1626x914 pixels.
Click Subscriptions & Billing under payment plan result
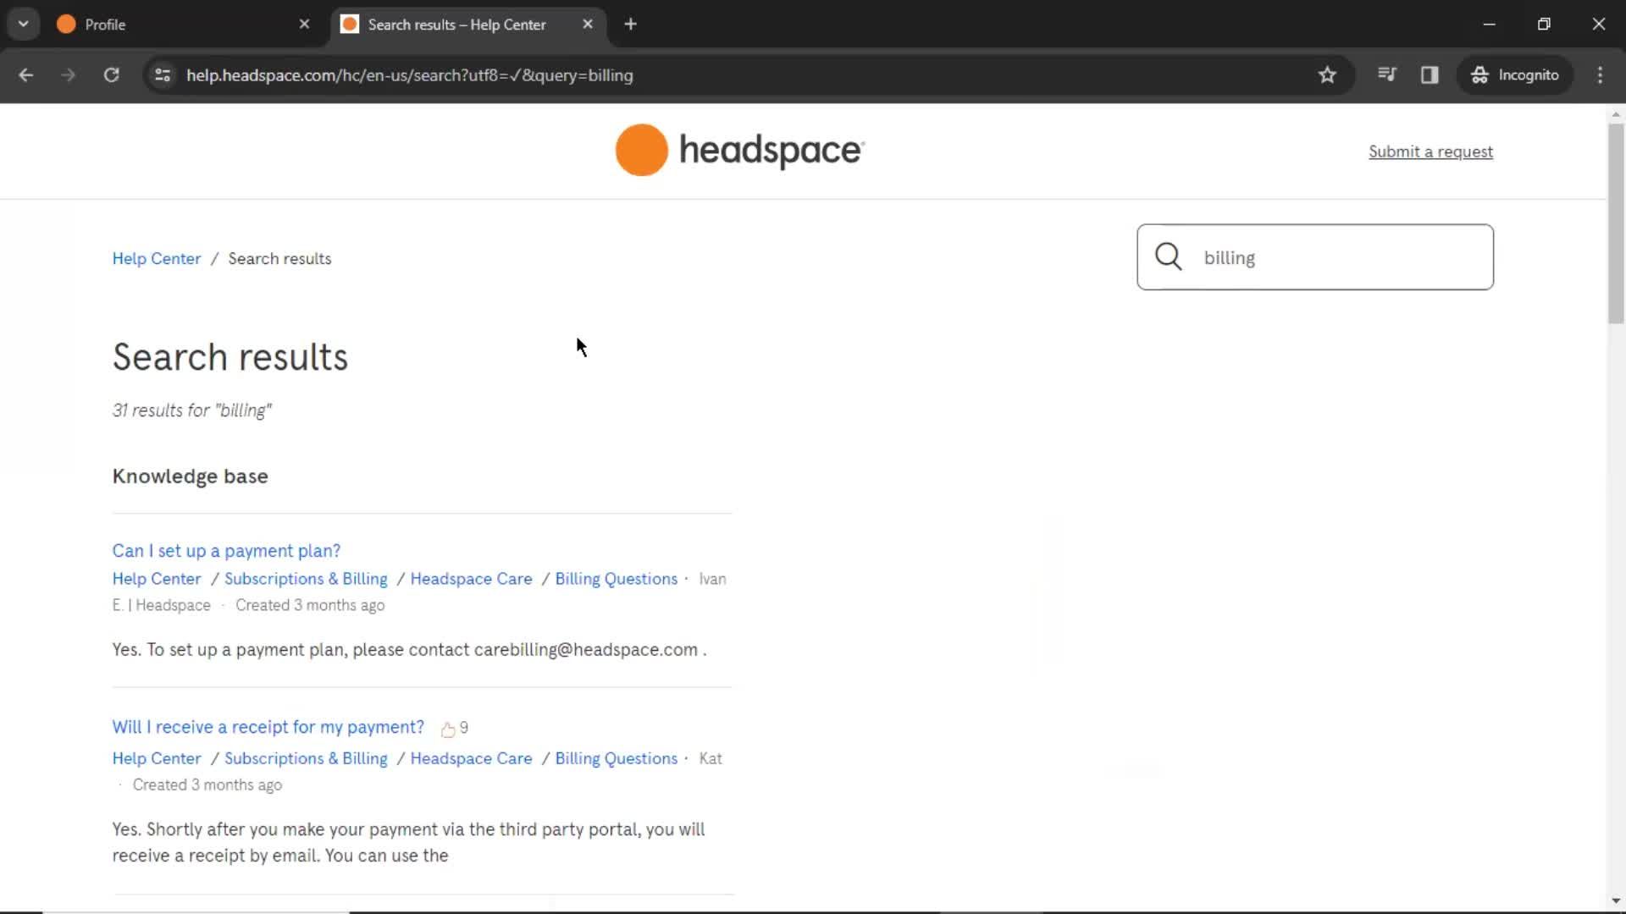click(x=306, y=579)
